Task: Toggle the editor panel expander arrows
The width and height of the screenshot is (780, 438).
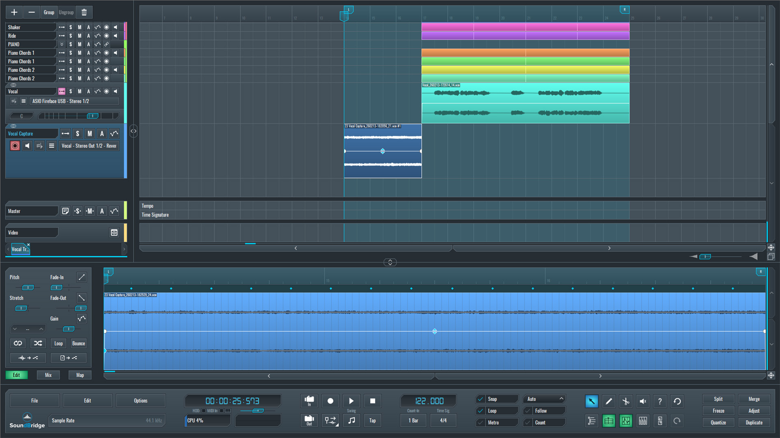Action: [390, 262]
